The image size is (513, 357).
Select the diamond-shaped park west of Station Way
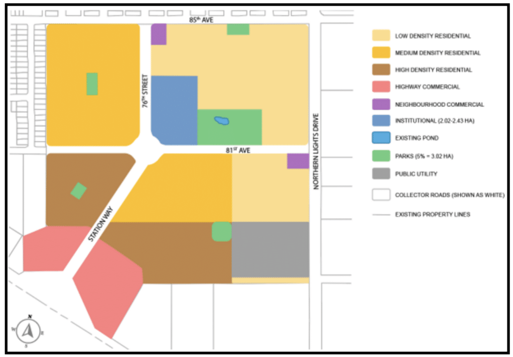[79, 191]
